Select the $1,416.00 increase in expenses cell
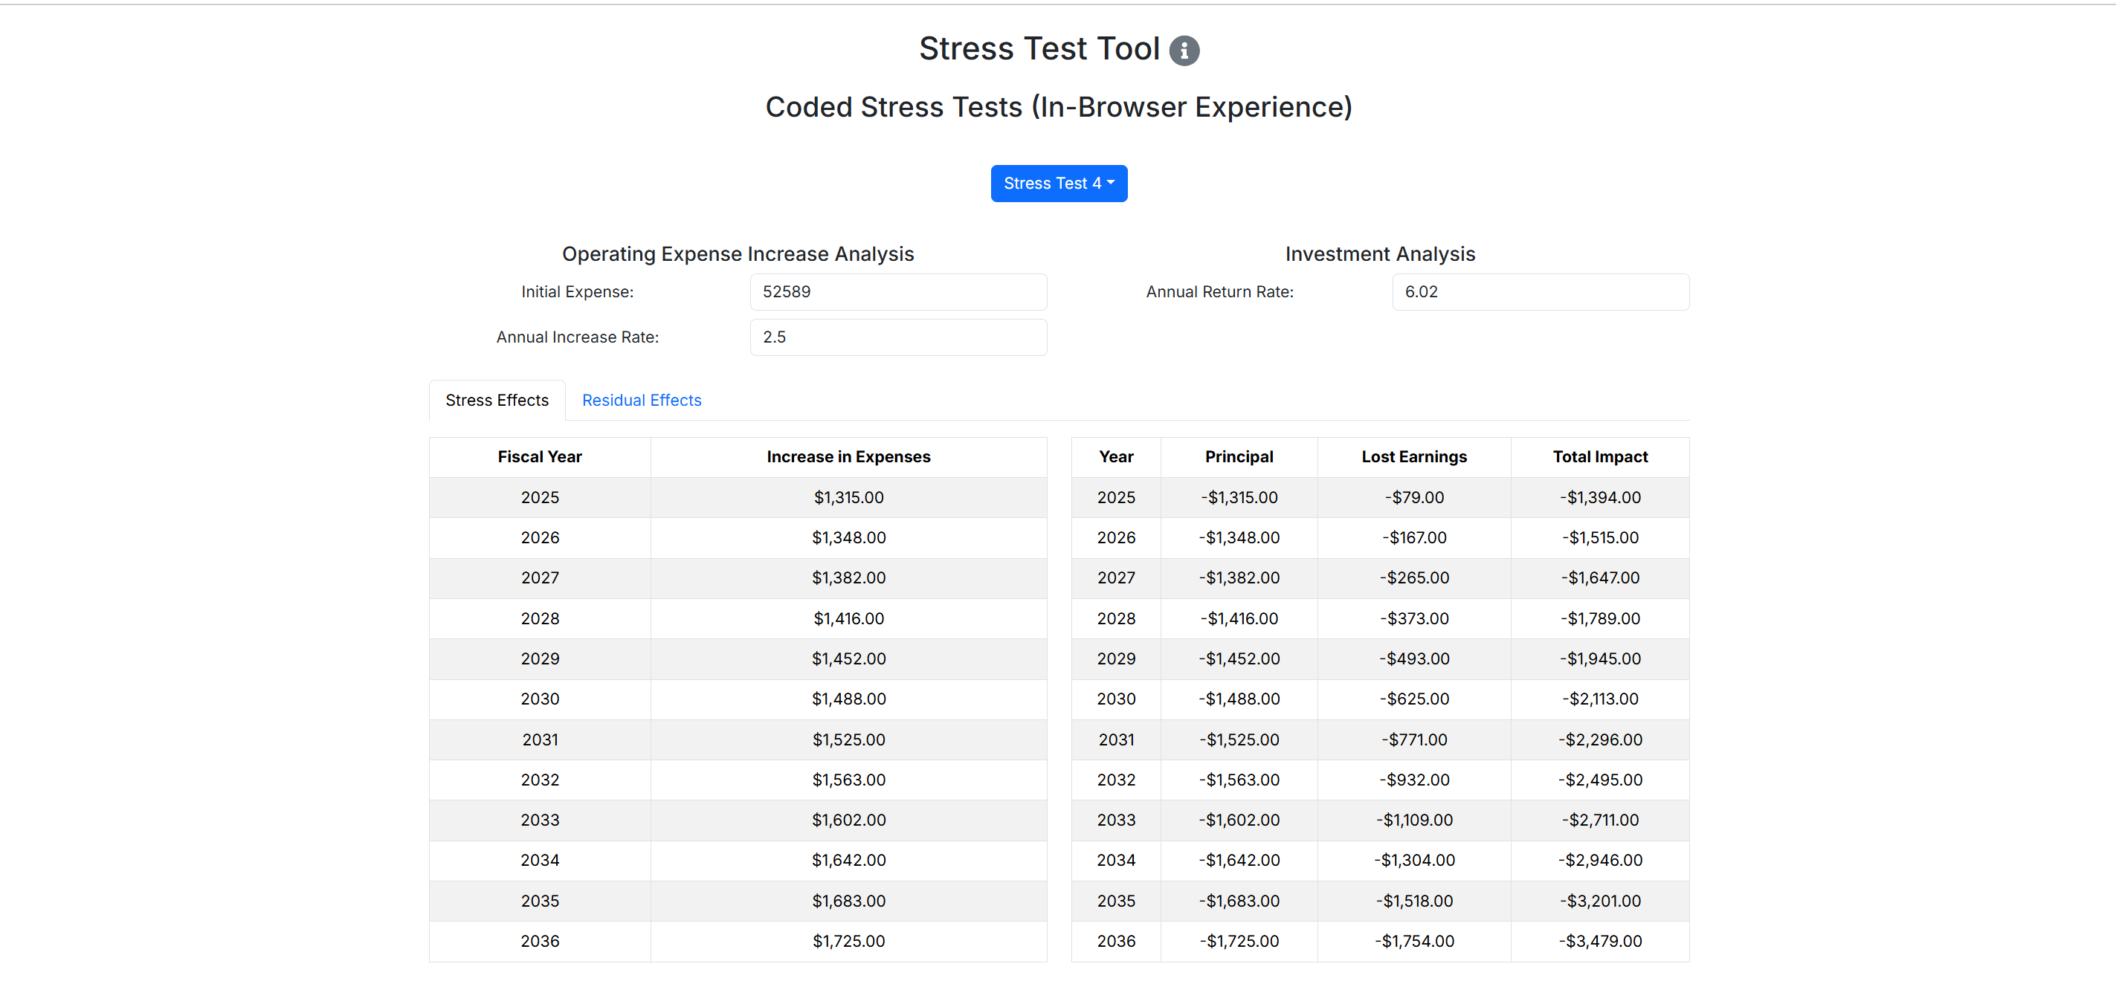 pyautogui.click(x=848, y=618)
